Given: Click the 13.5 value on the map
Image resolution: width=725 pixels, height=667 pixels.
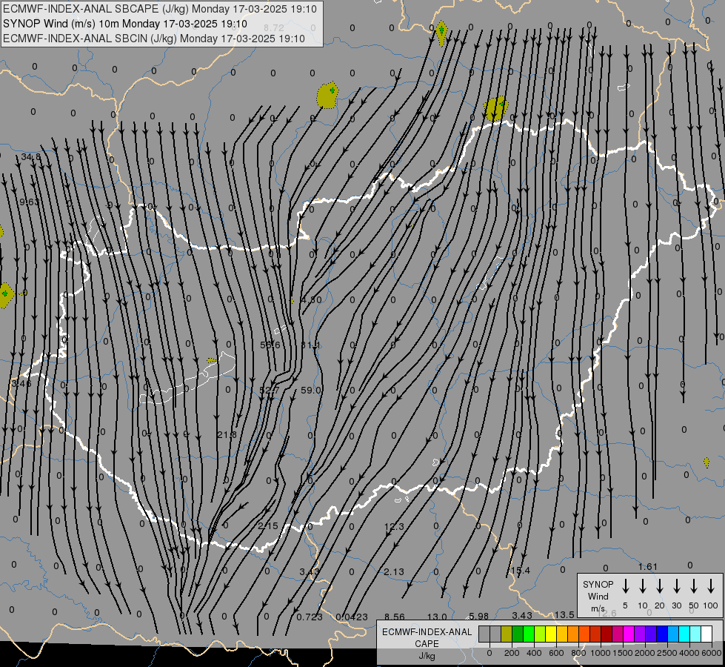Looking at the screenshot, I should 564,614.
